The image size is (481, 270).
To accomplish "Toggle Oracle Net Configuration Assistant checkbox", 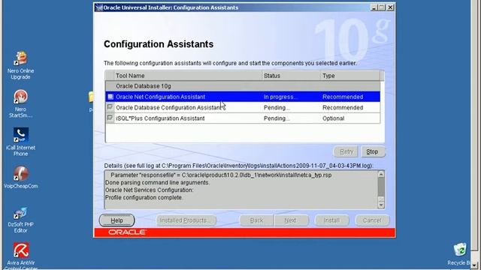I will (110, 97).
